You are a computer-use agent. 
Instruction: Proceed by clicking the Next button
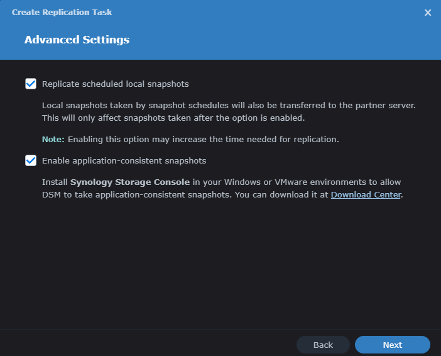click(392, 345)
